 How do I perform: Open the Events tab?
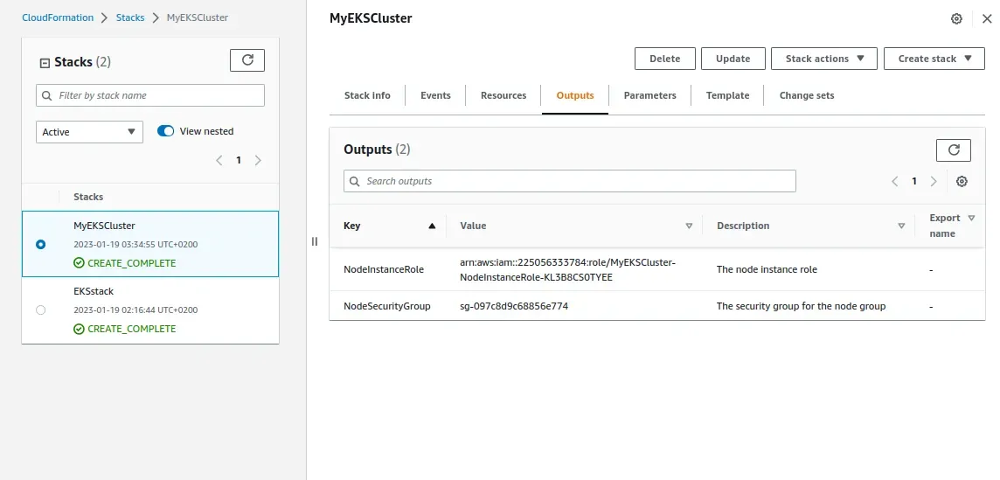point(435,95)
